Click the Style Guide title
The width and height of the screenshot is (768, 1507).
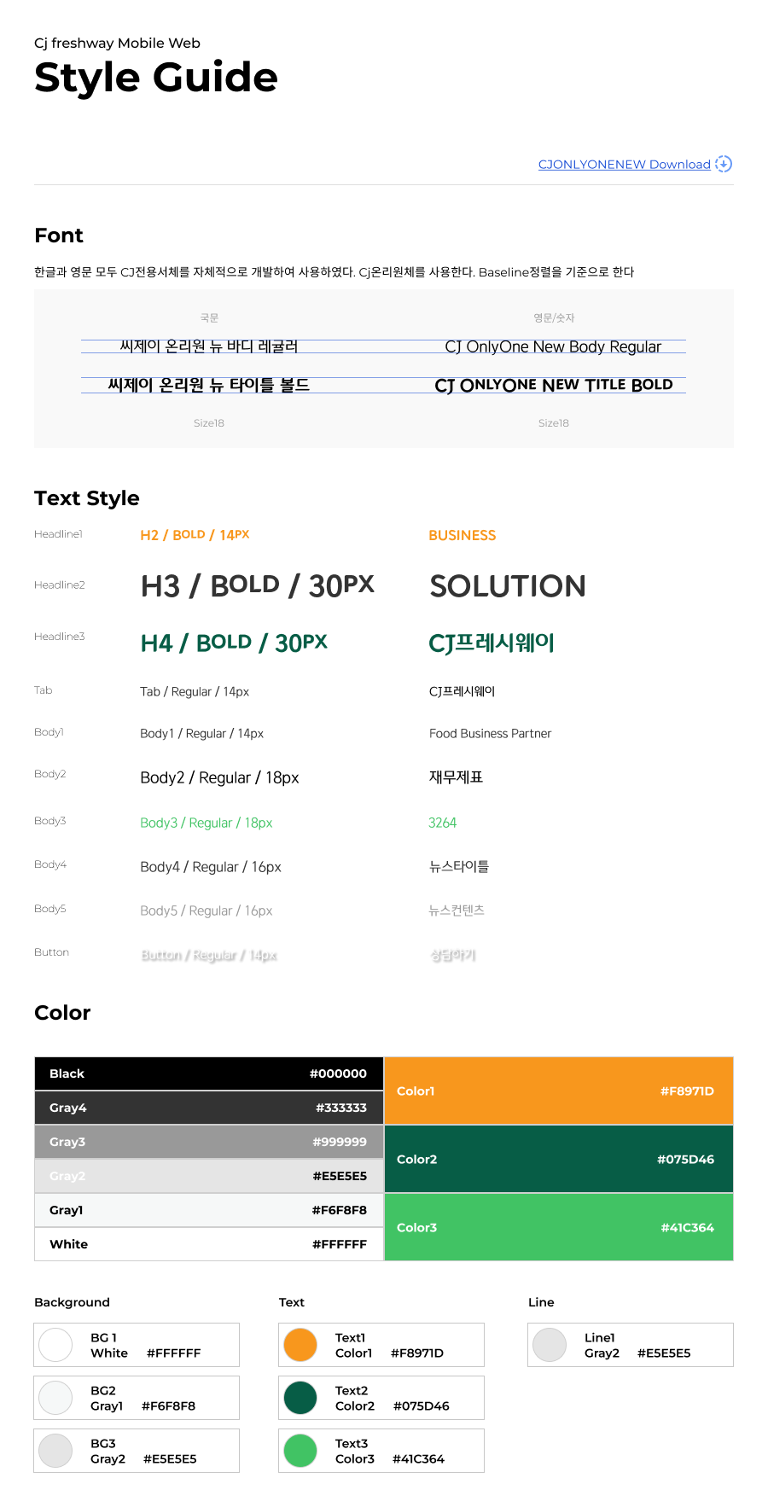(x=156, y=78)
